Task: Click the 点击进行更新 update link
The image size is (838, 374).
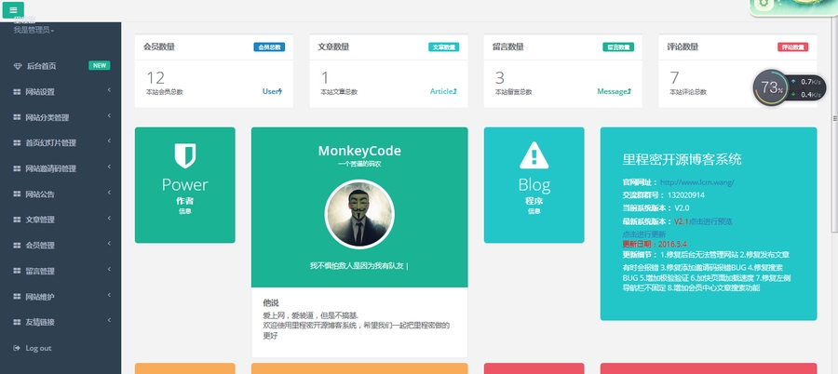Action: 642,233
